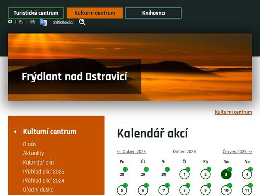
Task: Click the back arrow beside Kulturní centrum
Action: click(x=15, y=132)
